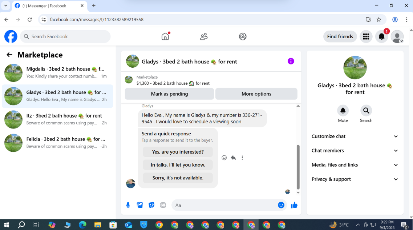Open Itz conversation
The width and height of the screenshot is (413, 230).
pyautogui.click(x=57, y=119)
